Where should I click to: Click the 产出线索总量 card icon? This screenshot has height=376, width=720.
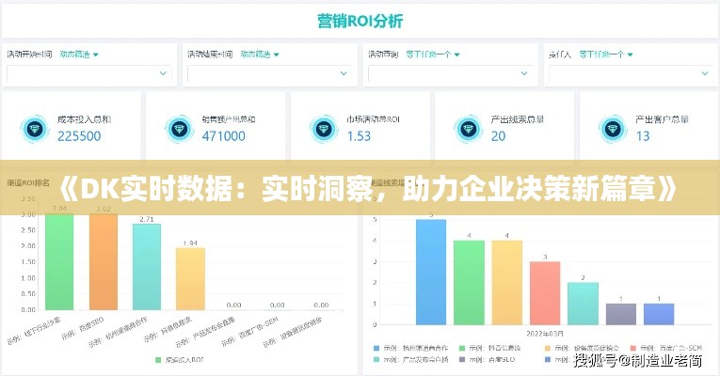point(467,128)
